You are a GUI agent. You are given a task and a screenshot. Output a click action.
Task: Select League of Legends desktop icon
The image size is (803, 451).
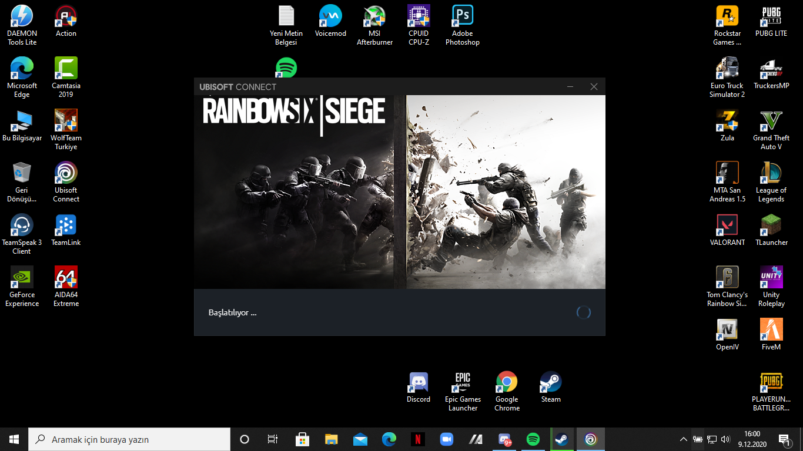pos(771,181)
